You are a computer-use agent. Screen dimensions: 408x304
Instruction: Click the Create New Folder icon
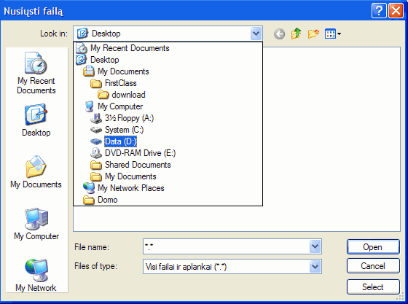pos(313,34)
